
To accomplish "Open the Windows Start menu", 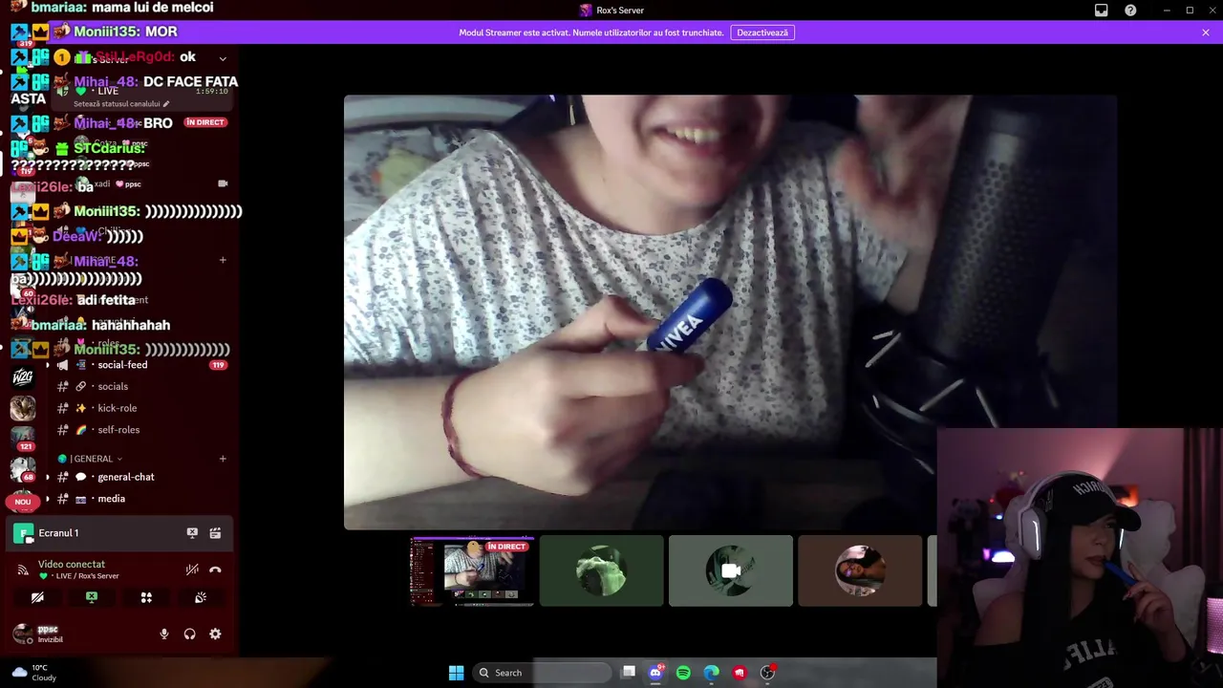I will pyautogui.click(x=456, y=673).
